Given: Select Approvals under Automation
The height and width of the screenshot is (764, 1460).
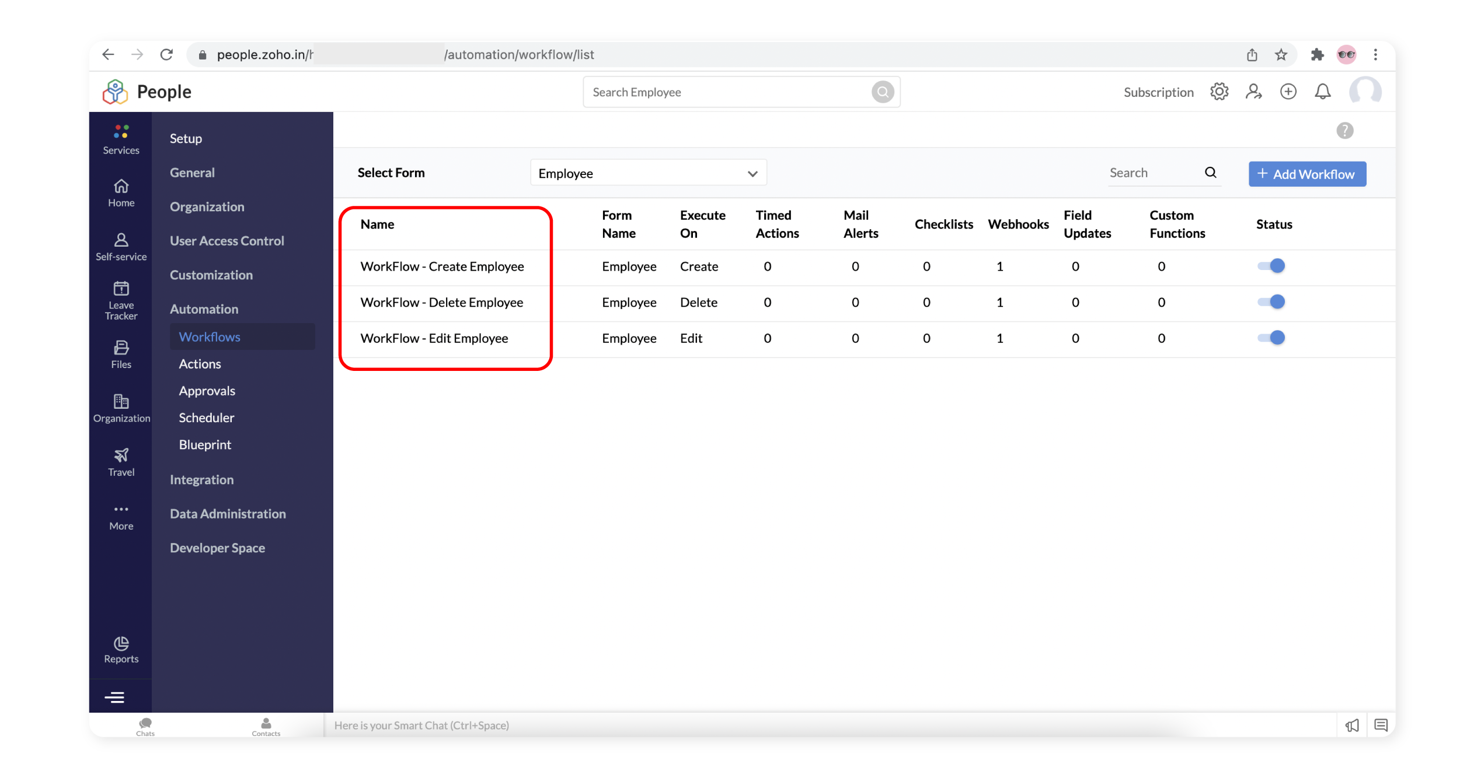Looking at the screenshot, I should [x=207, y=391].
